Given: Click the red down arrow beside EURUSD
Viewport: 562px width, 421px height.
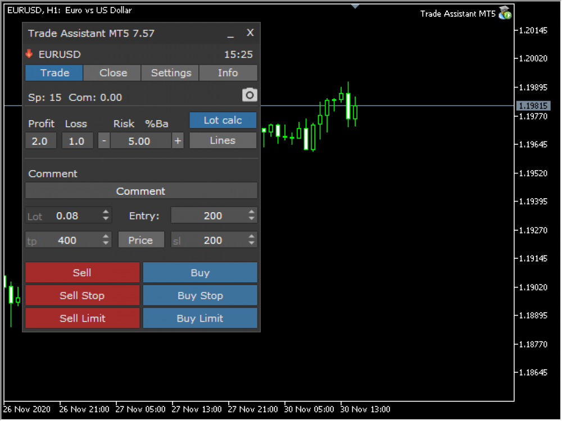Looking at the screenshot, I should pyautogui.click(x=29, y=54).
